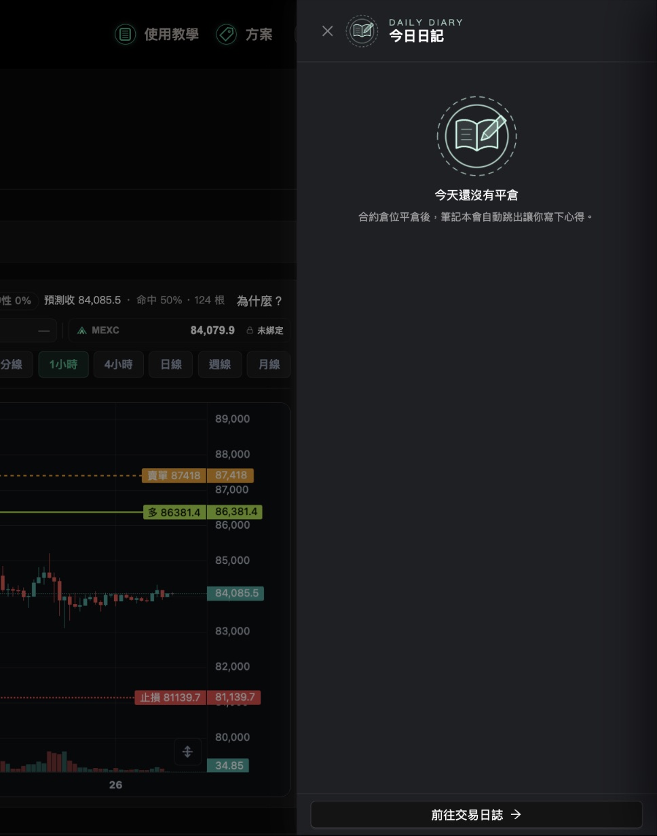
Task: Click the 命中 50% hit rate text
Action: [159, 300]
